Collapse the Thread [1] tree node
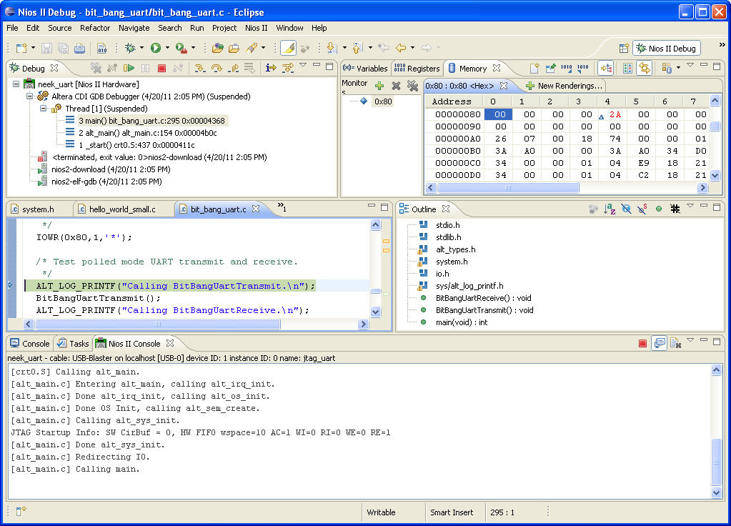The height and width of the screenshot is (526, 731). pyautogui.click(x=42, y=109)
